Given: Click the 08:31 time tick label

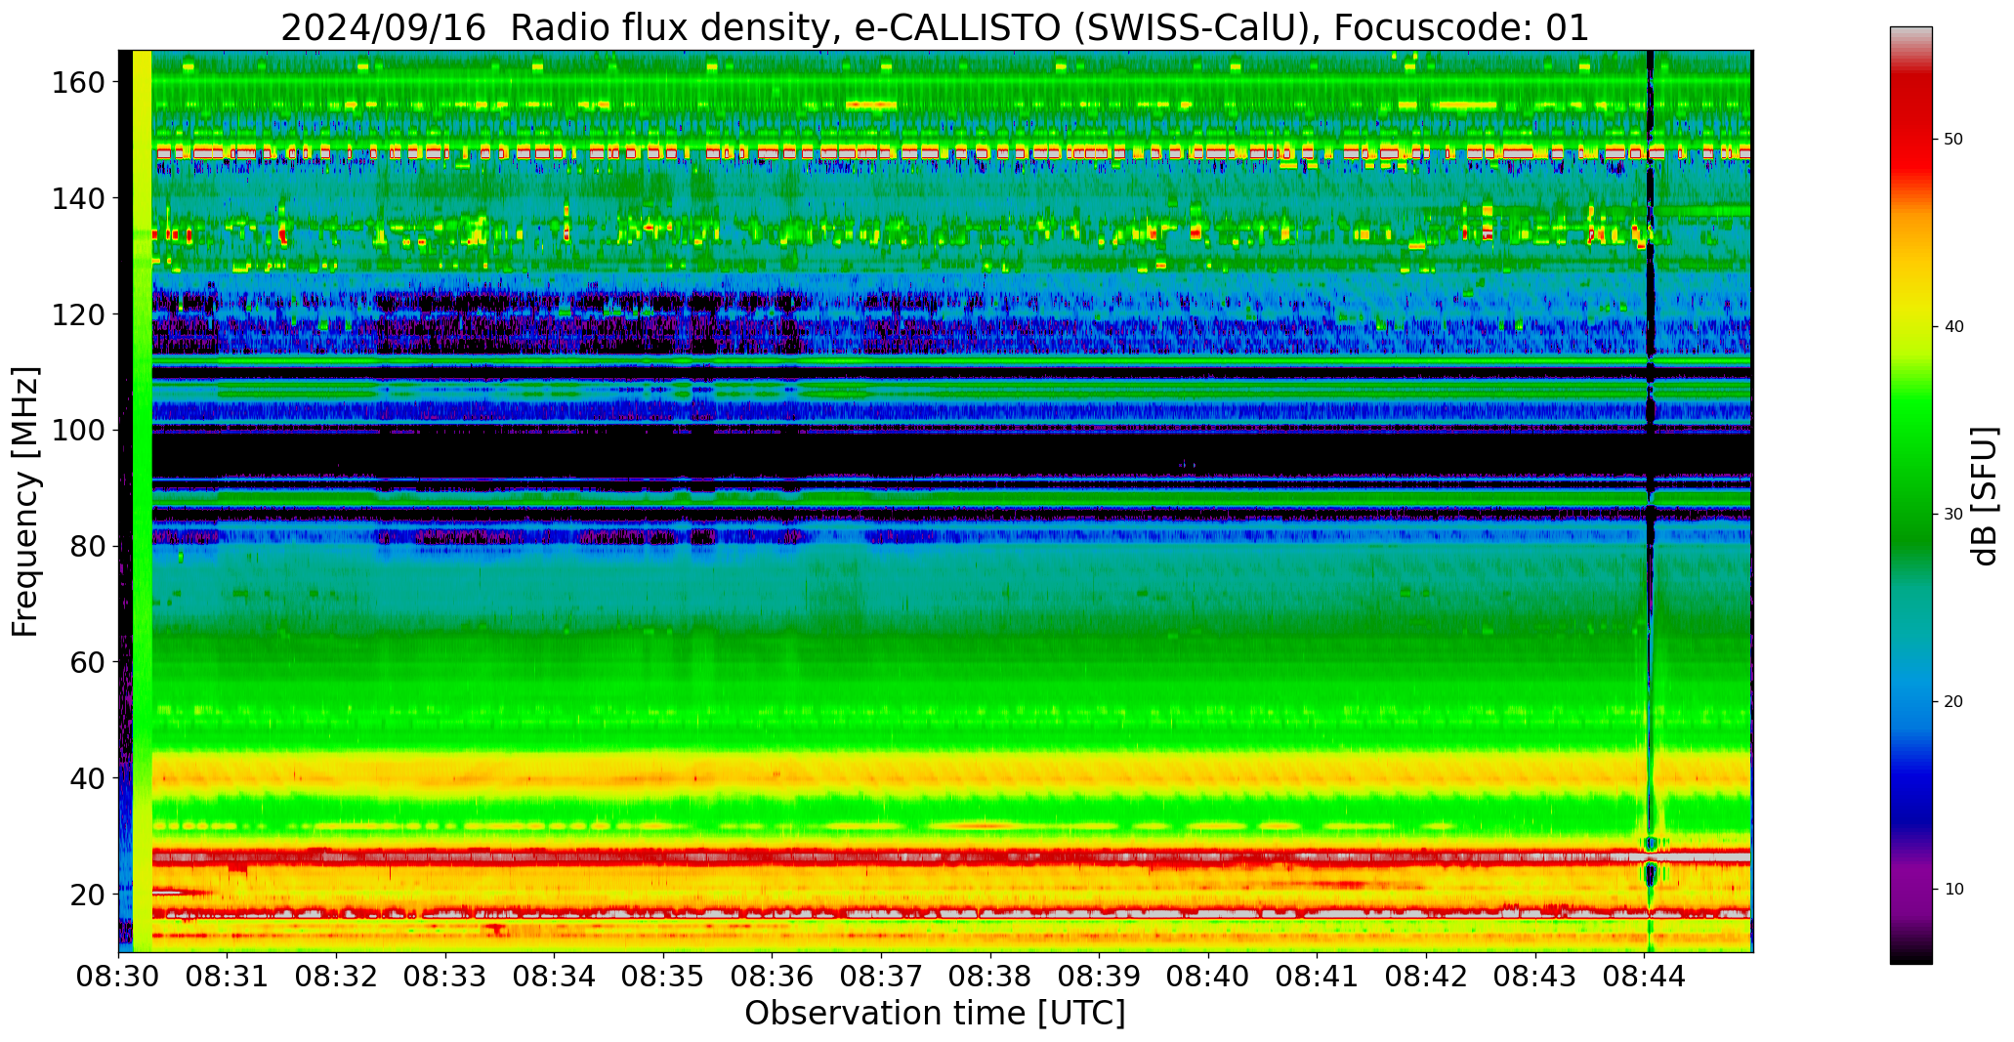Looking at the screenshot, I should point(228,976).
